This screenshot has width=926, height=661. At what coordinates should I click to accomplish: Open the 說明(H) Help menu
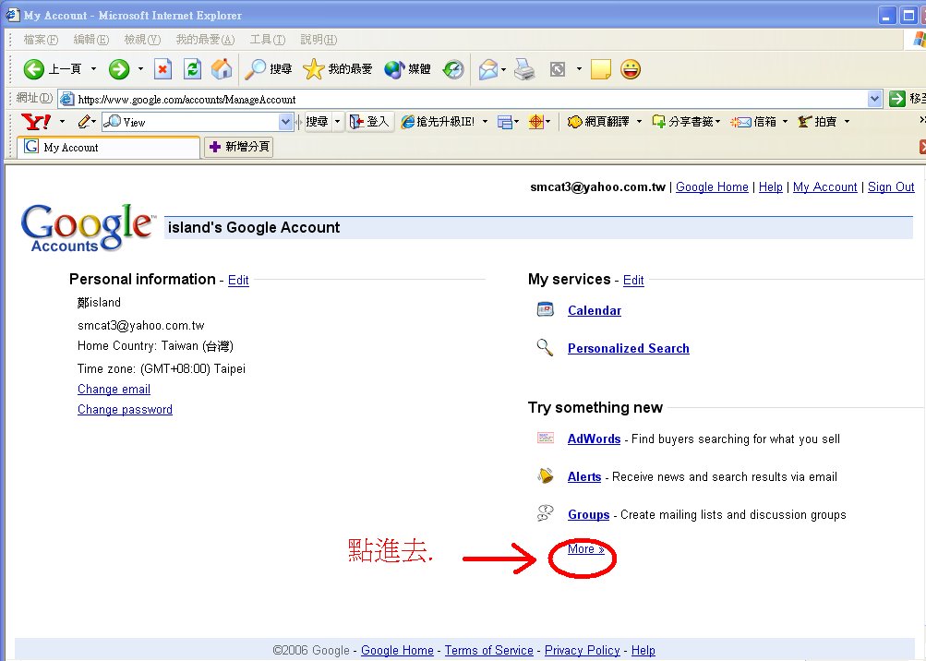[x=319, y=40]
